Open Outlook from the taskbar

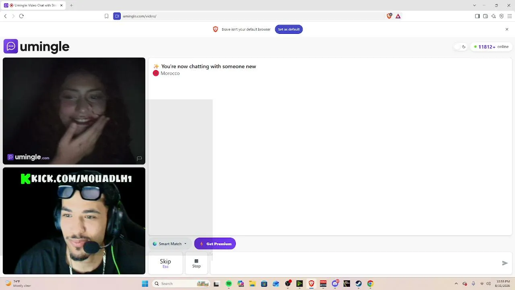tap(276, 284)
